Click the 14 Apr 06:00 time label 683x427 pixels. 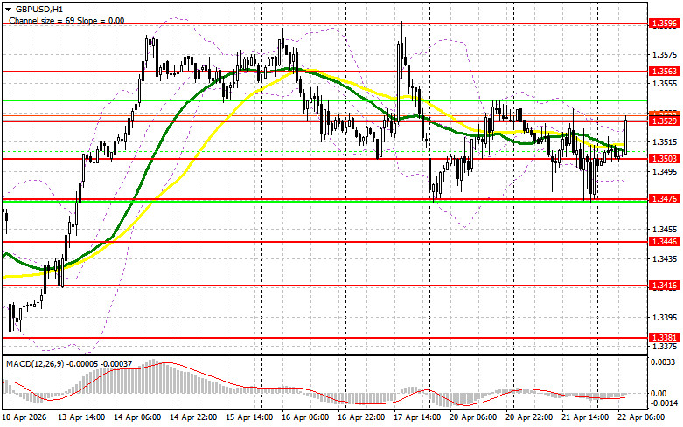click(137, 417)
